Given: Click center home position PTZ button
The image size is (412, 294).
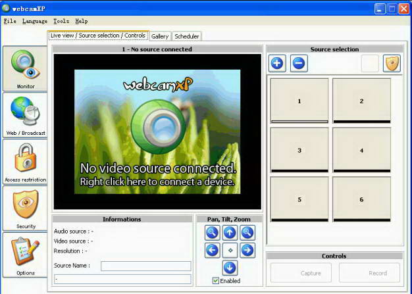Looking at the screenshot, I should coord(230,250).
